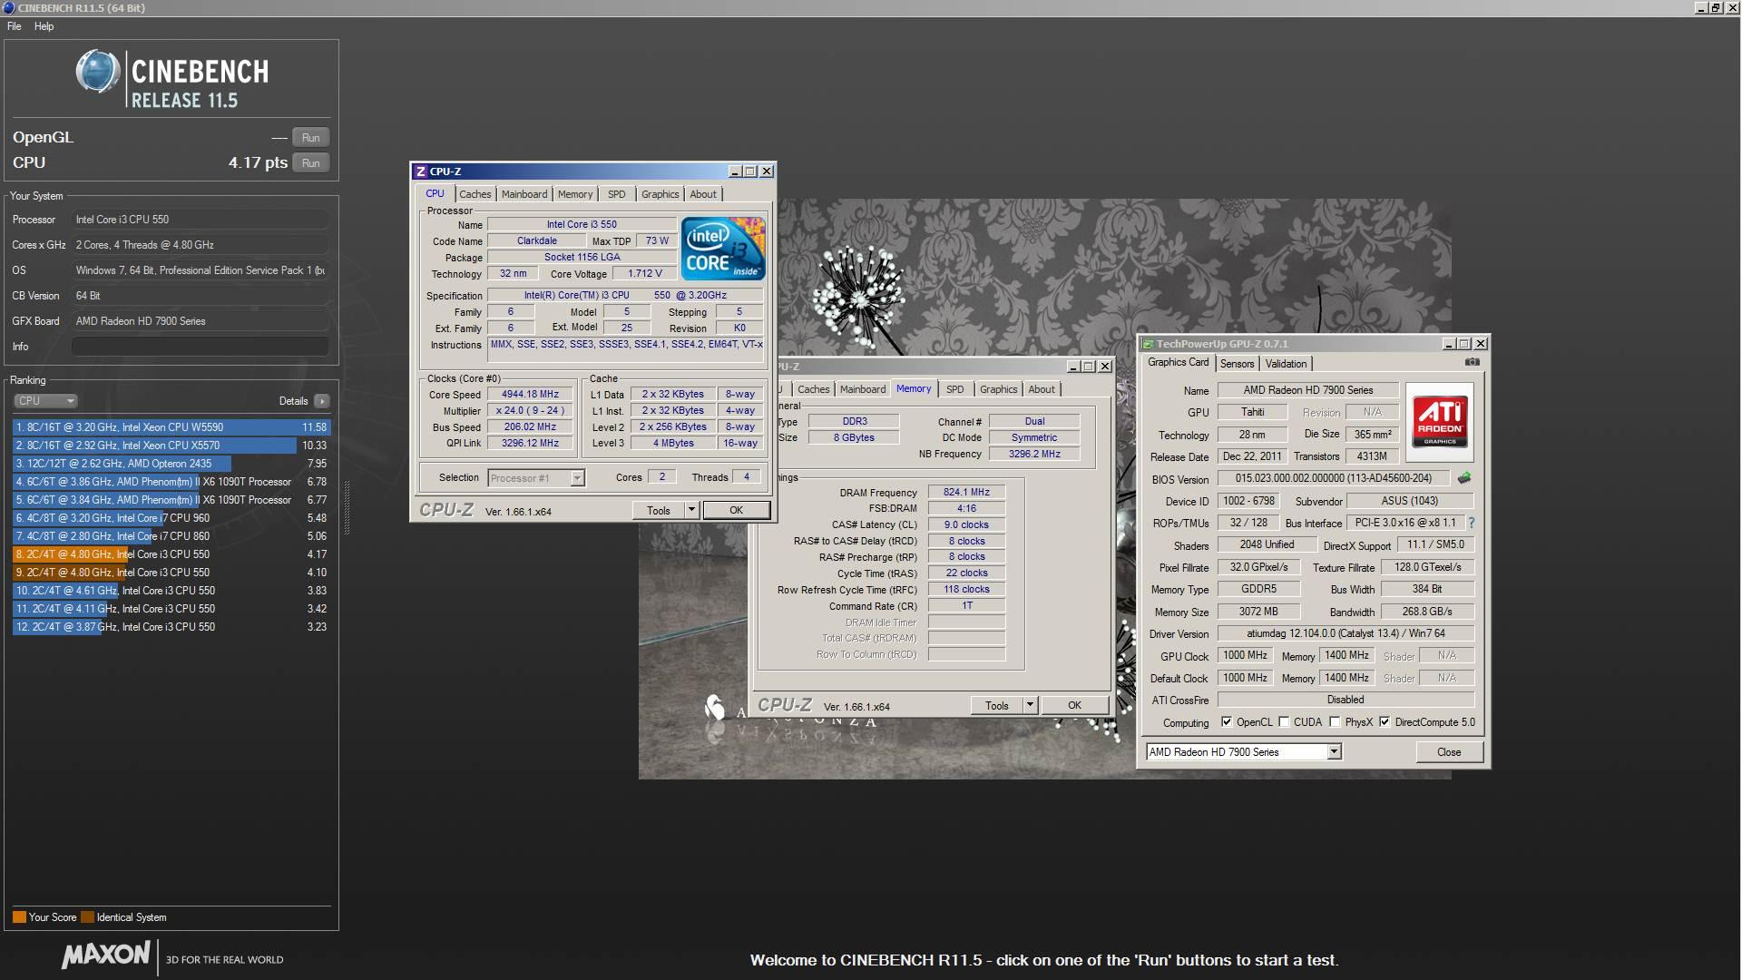
Task: Select ranking row 9 scoring 4.10
Action: [171, 573]
